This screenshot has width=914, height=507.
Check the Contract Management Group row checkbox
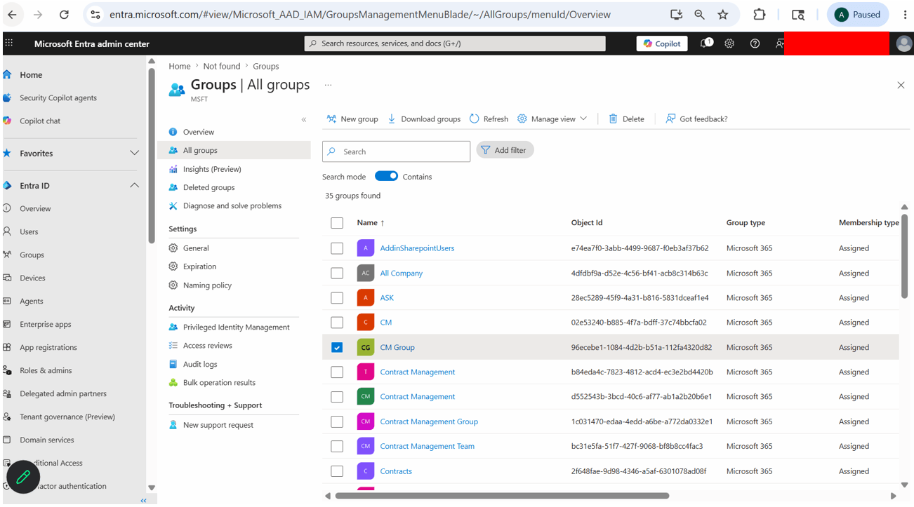click(x=337, y=421)
